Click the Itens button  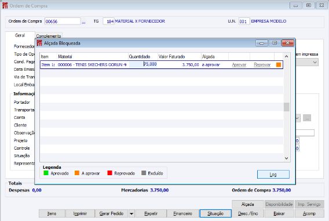click(52, 213)
